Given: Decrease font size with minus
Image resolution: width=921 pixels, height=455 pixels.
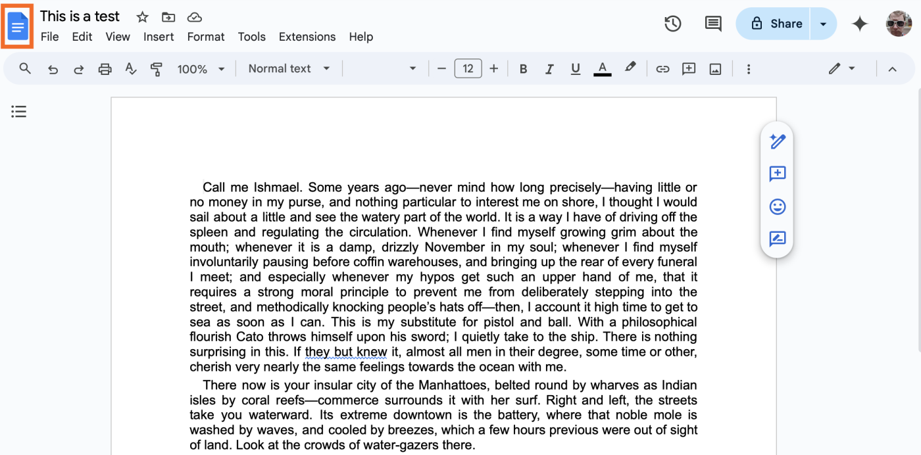Looking at the screenshot, I should (441, 68).
